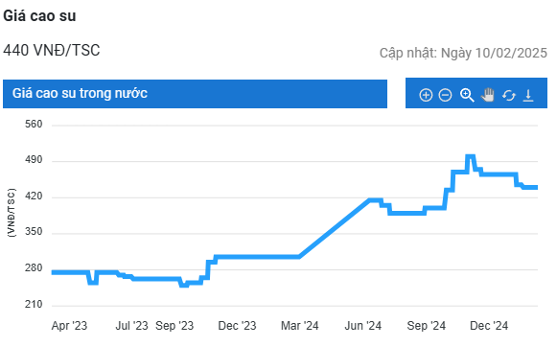
Task: Click the Jun '24 axis label
Action: coord(363,326)
